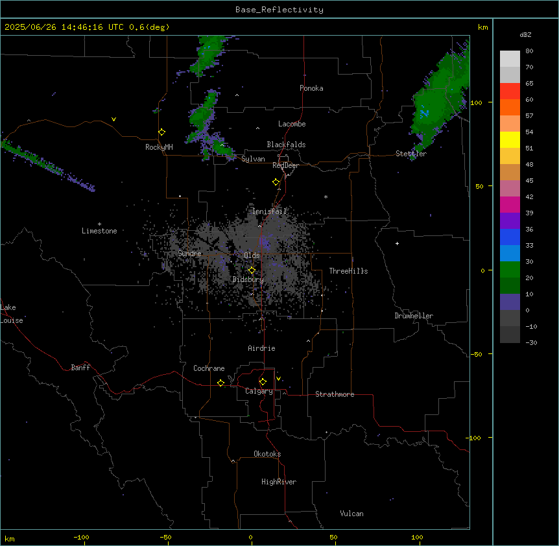Screen dimensions: 559x546
Task: Click the Lake Louise label
Action: (x=12, y=314)
